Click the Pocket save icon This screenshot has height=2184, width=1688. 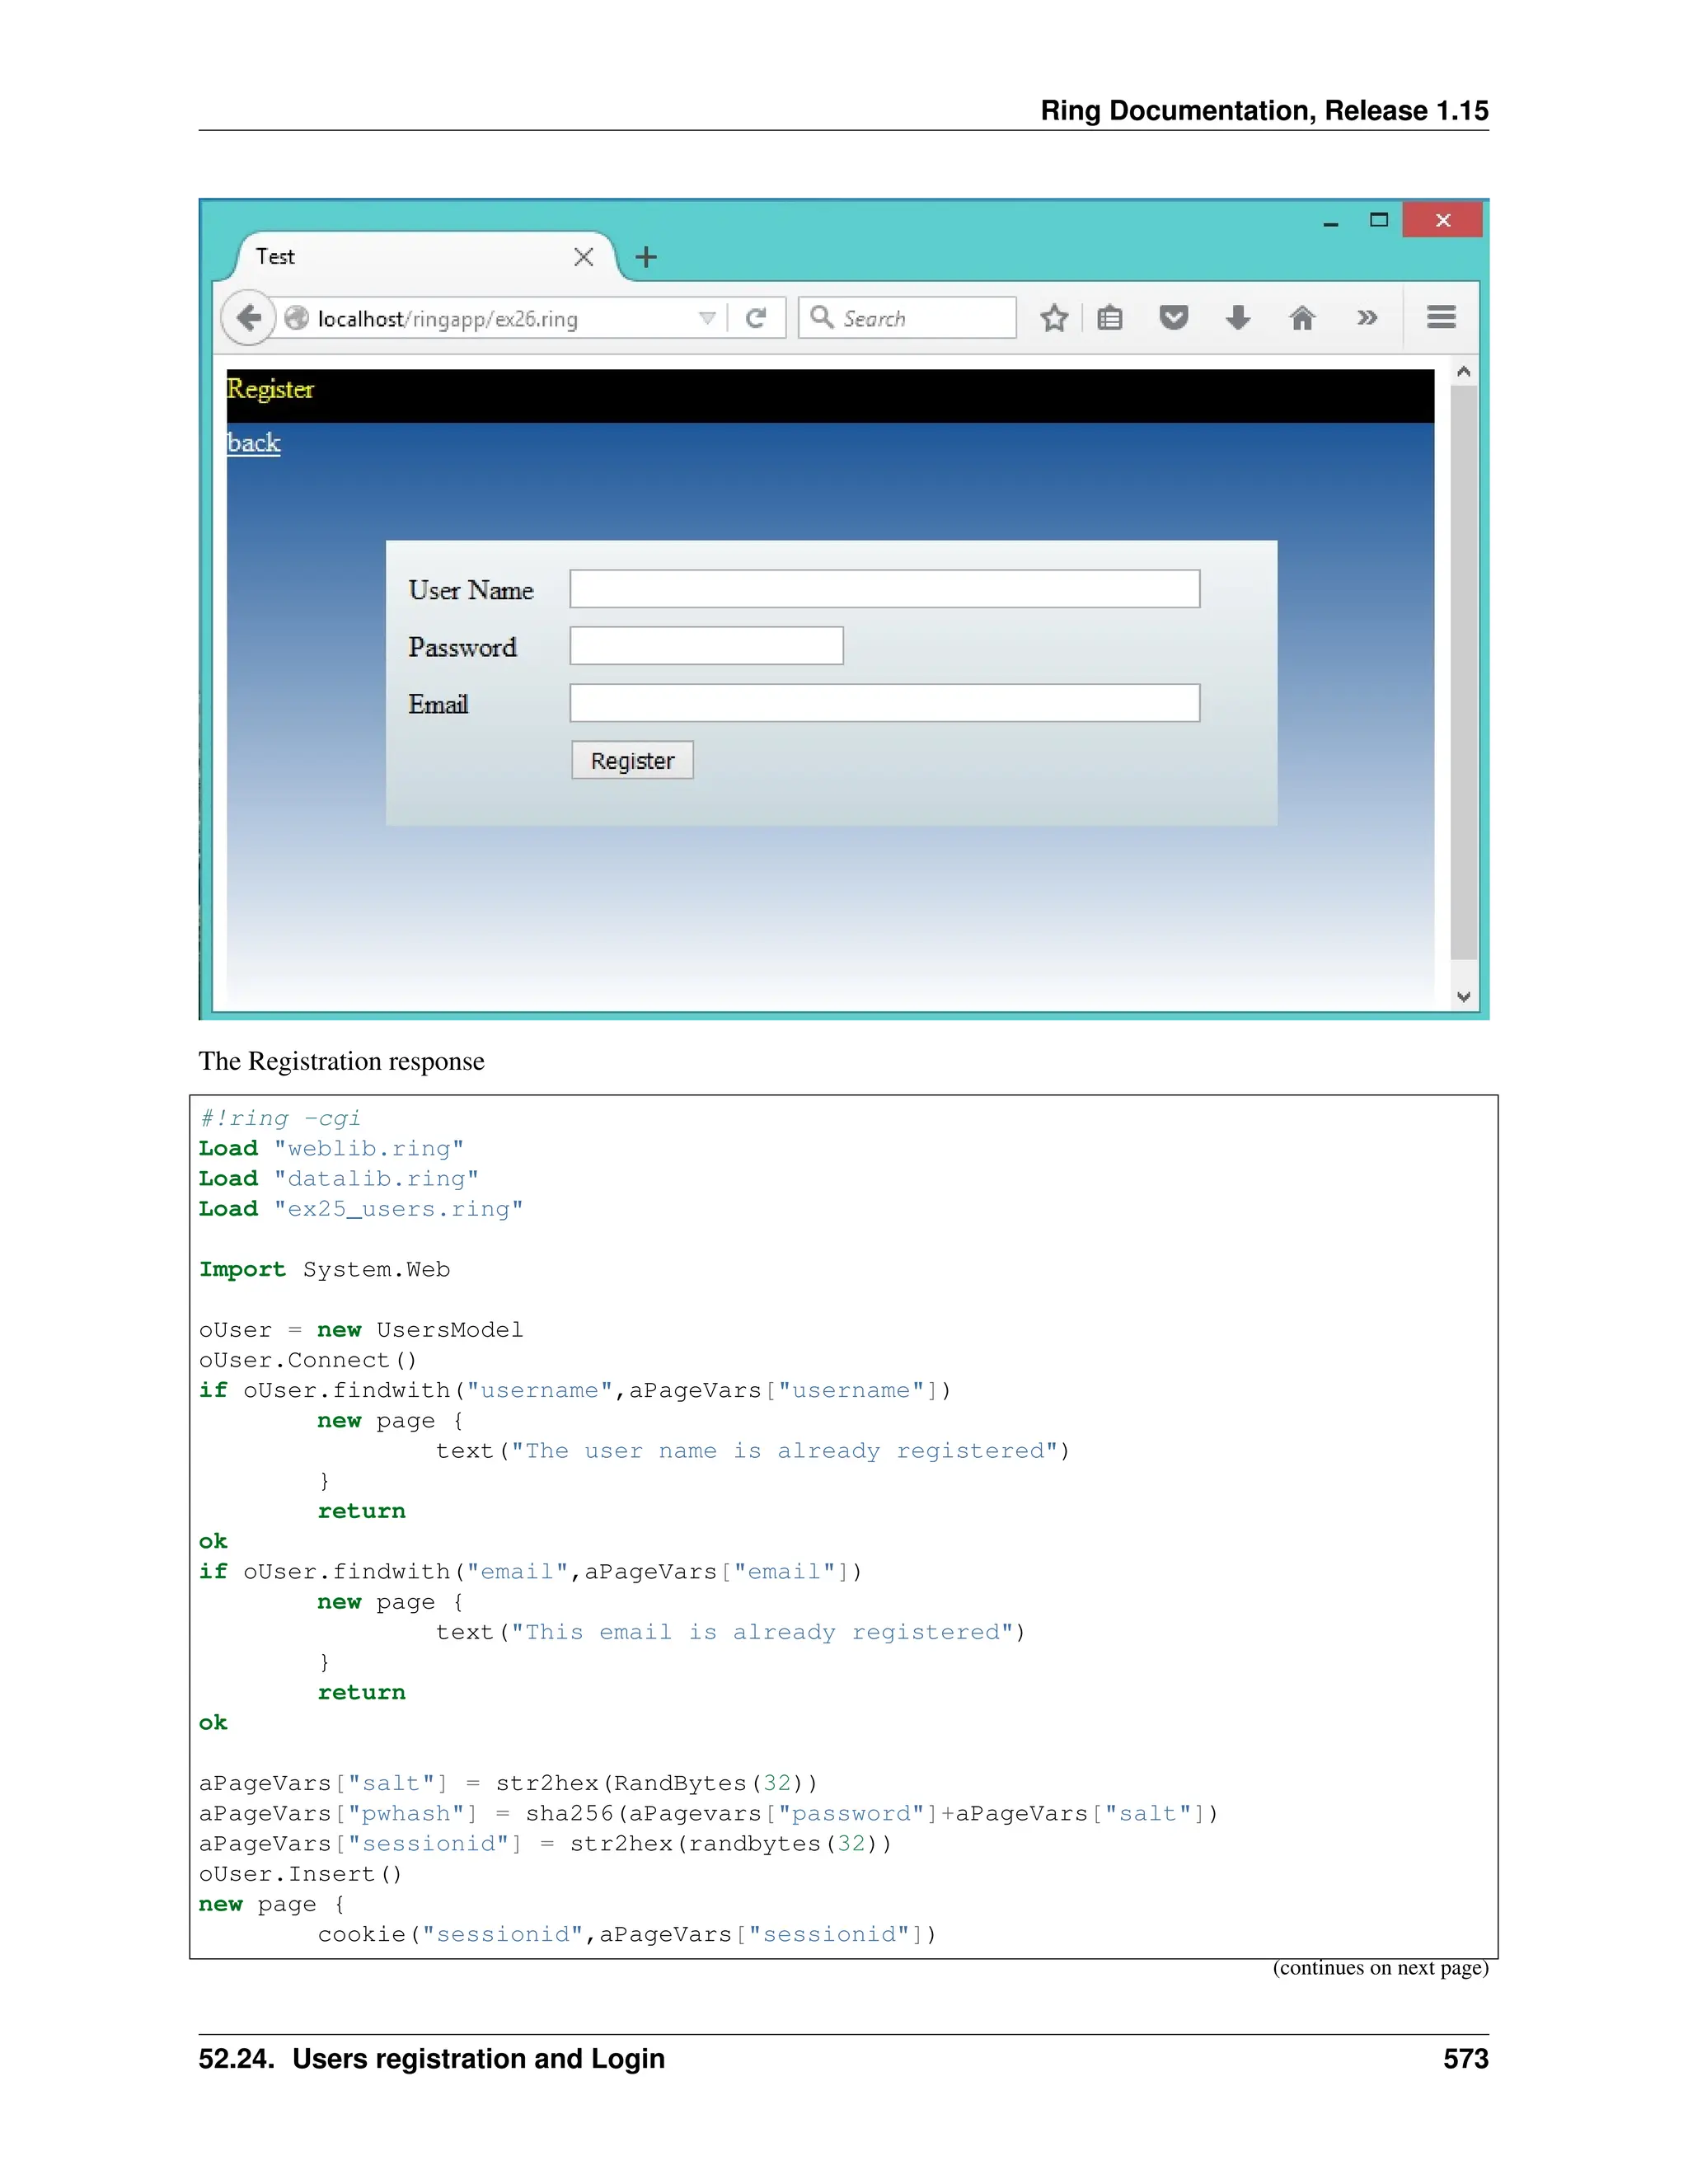(x=1173, y=318)
